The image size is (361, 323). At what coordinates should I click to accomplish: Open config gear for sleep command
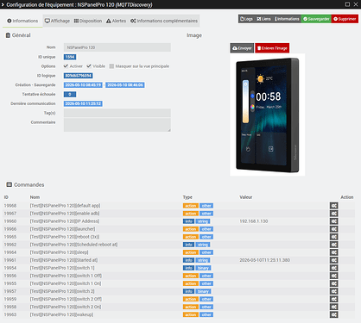[333, 252]
